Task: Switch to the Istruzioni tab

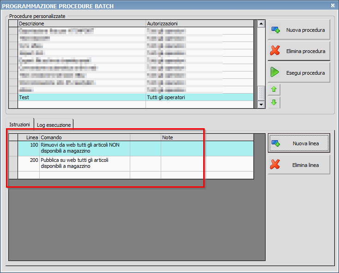Action: click(x=20, y=125)
